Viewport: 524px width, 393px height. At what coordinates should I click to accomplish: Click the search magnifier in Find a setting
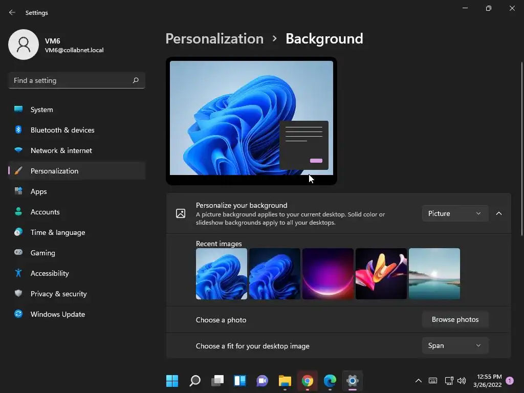click(x=135, y=80)
